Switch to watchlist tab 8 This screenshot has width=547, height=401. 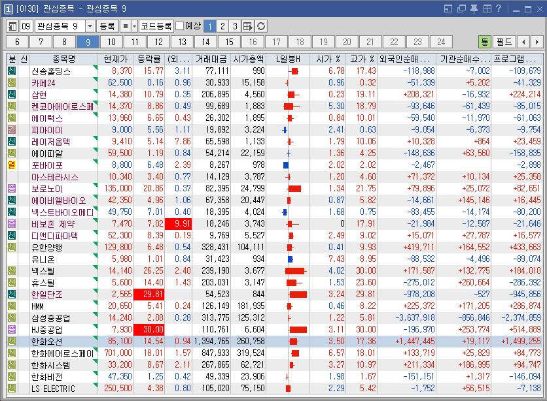[64, 42]
